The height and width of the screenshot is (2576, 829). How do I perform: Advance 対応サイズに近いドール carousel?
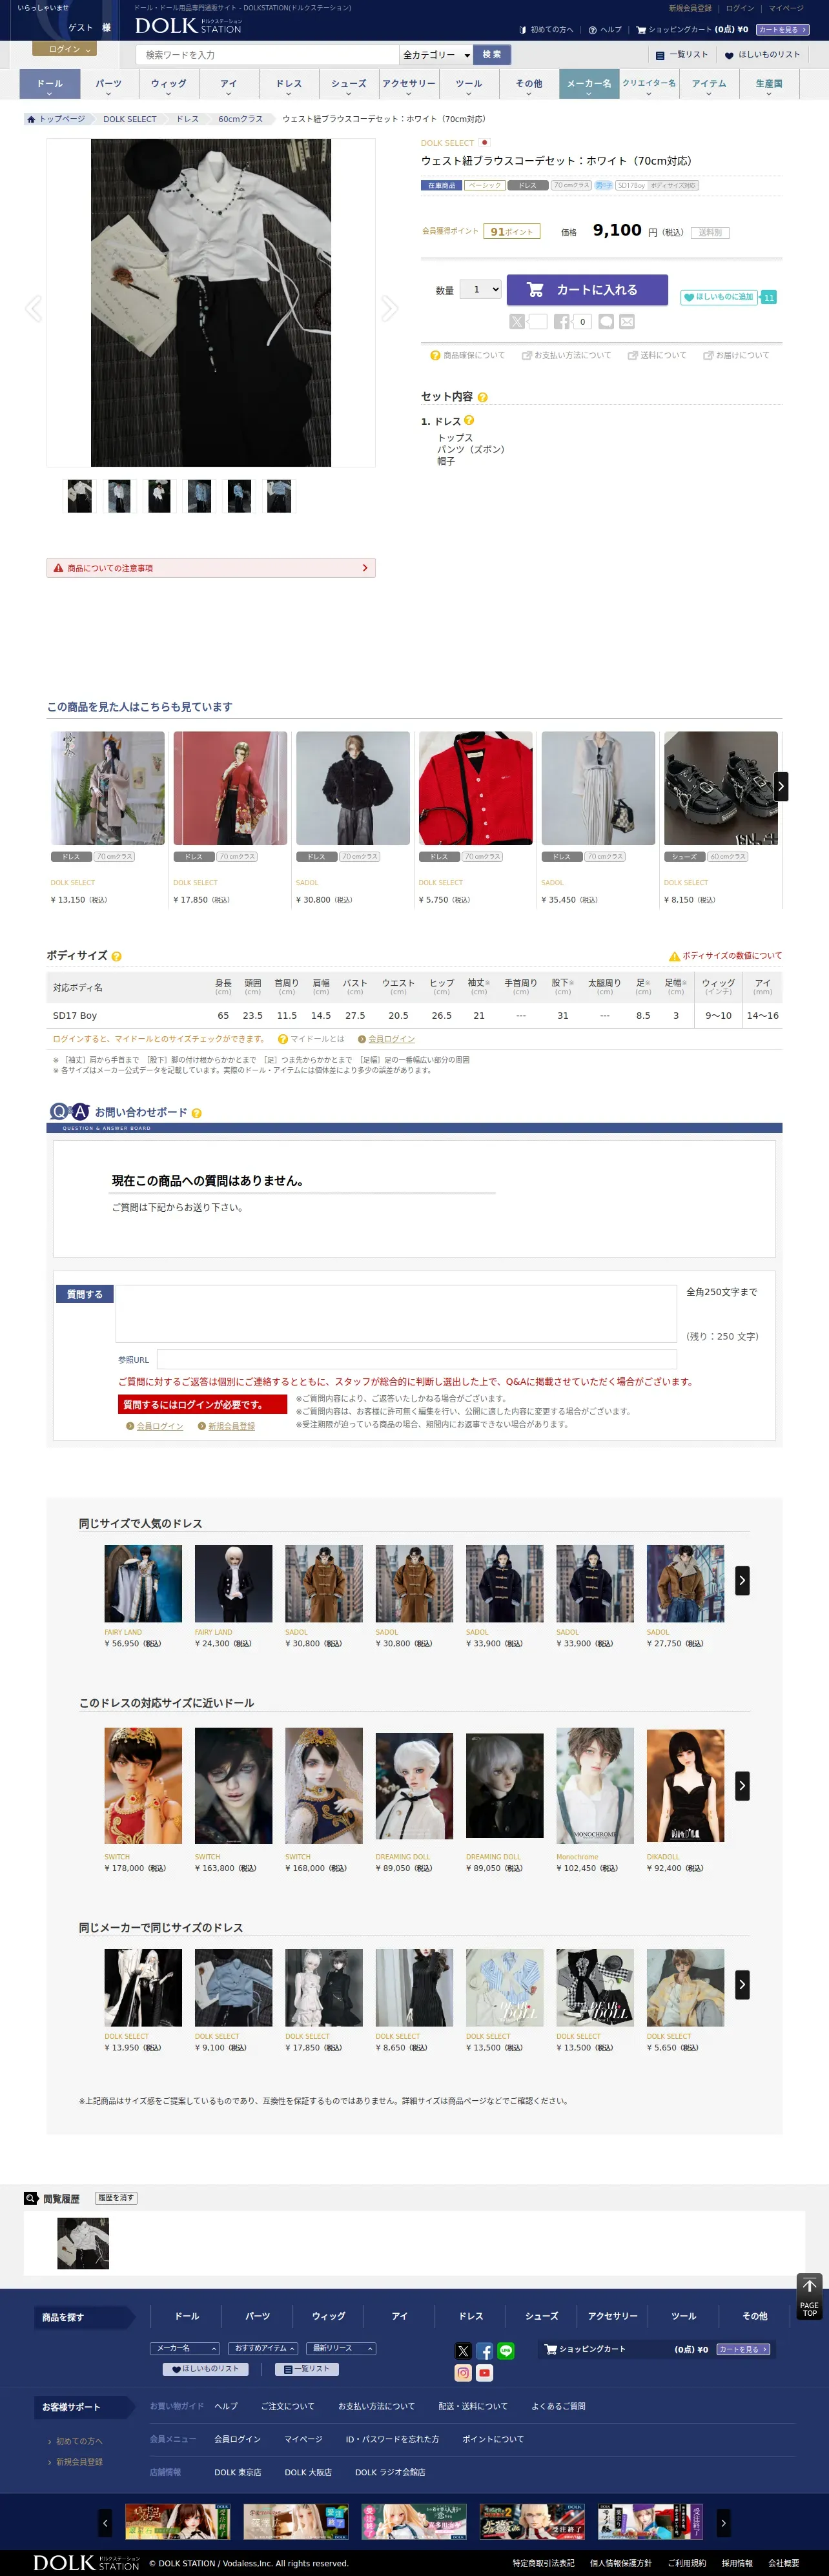(742, 1786)
